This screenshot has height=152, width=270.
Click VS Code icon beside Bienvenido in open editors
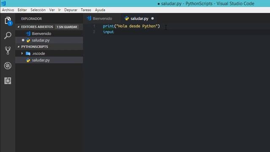[x=28, y=33]
